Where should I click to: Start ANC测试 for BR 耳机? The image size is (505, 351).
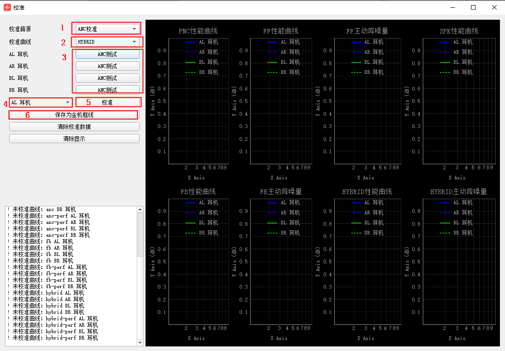pyautogui.click(x=107, y=89)
